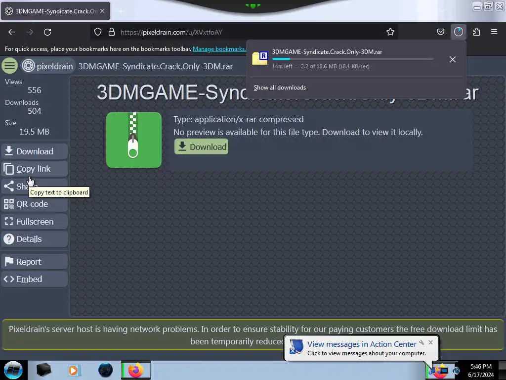Reload the pixeldrain page

click(47, 32)
